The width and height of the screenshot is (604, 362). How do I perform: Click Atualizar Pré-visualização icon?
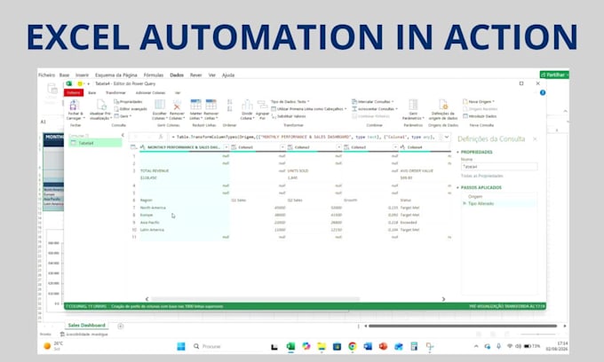tap(101, 105)
